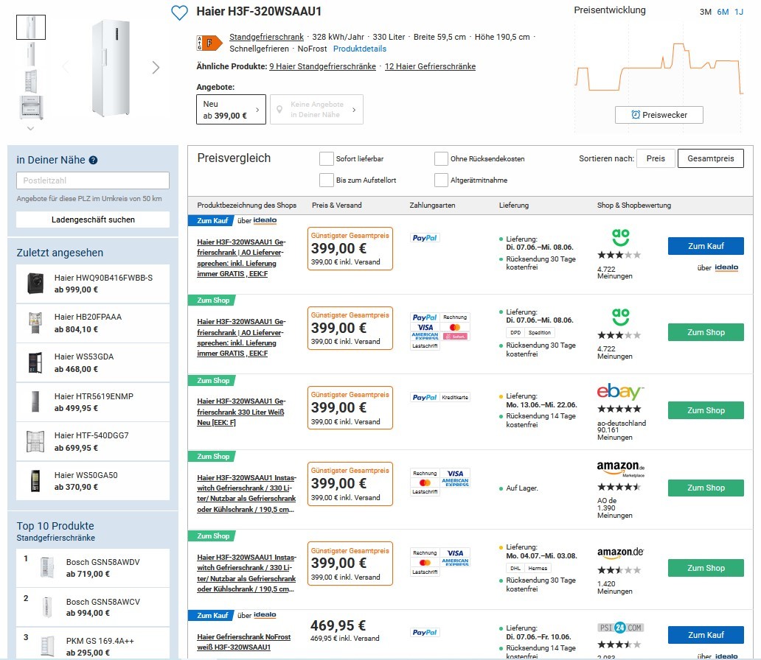Click the Haier HWQ90B416FWBB-S product image
Screen dimensions: 761x660
(35, 284)
